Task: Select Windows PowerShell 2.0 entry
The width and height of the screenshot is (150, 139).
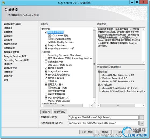Action: coord(114,78)
